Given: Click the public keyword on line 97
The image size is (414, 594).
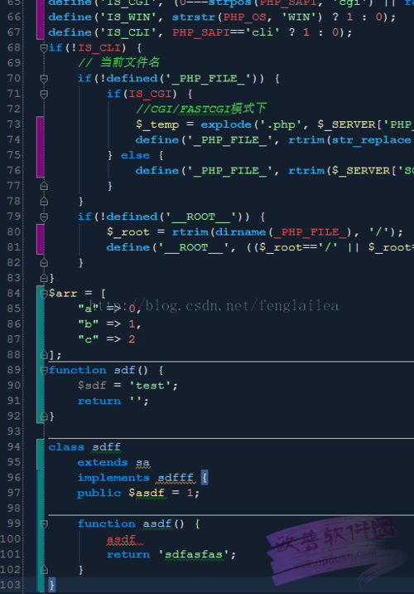Looking at the screenshot, I should click(x=99, y=494).
